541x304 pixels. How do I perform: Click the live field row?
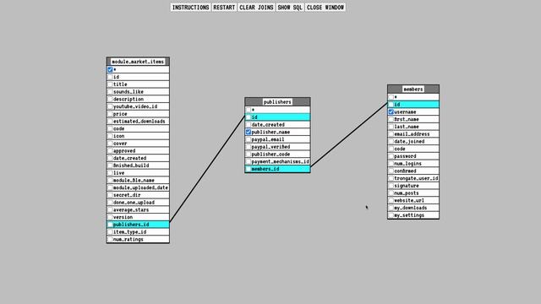pos(138,172)
